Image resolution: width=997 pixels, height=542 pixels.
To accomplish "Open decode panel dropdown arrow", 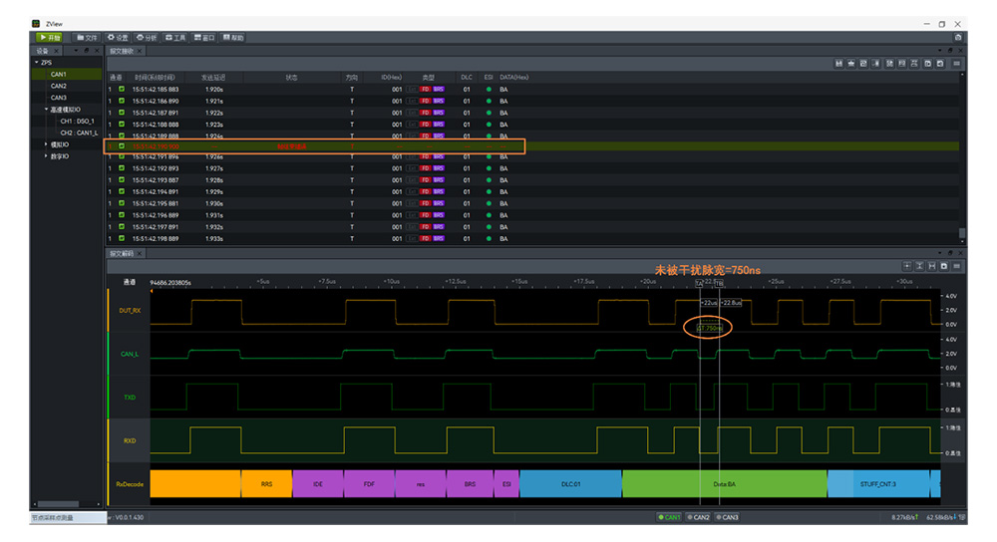I will [940, 253].
